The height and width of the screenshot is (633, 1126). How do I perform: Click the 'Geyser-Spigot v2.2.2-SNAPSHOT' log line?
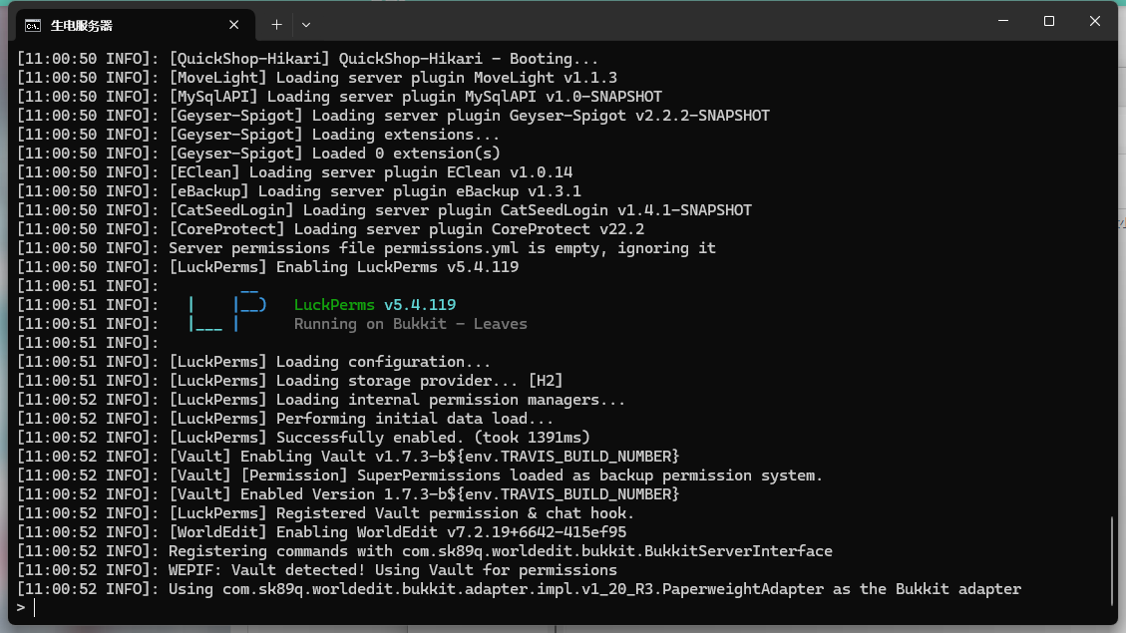(393, 116)
